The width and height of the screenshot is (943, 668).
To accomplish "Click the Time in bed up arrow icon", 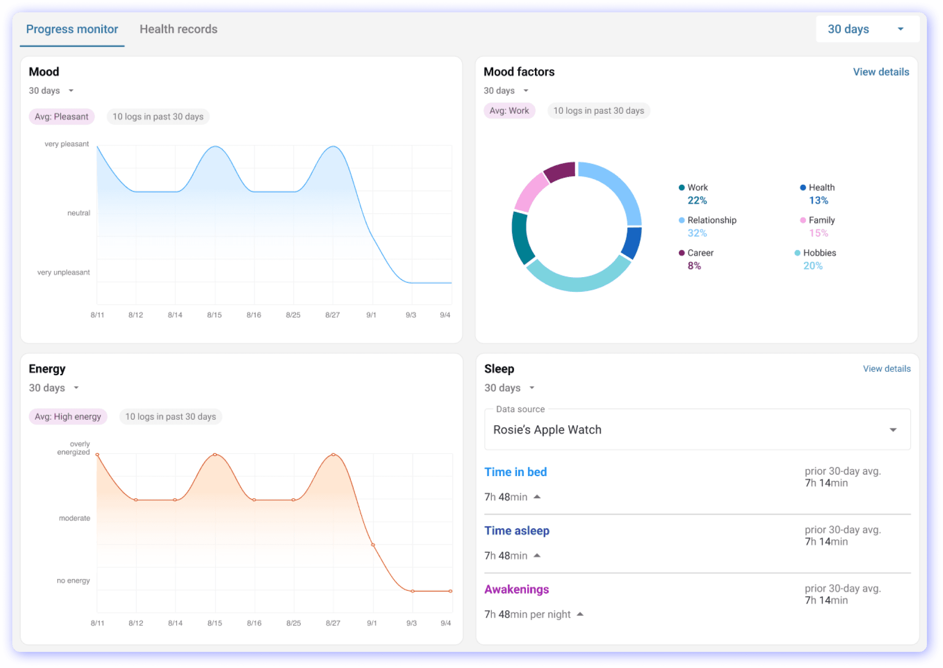I will pyautogui.click(x=537, y=497).
